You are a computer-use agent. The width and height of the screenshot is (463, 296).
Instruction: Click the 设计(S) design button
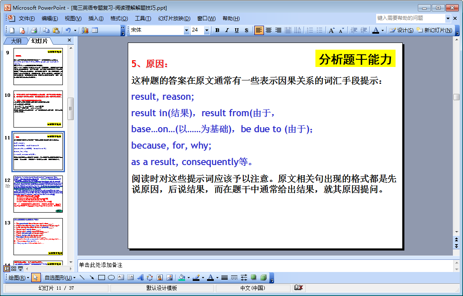point(401,30)
